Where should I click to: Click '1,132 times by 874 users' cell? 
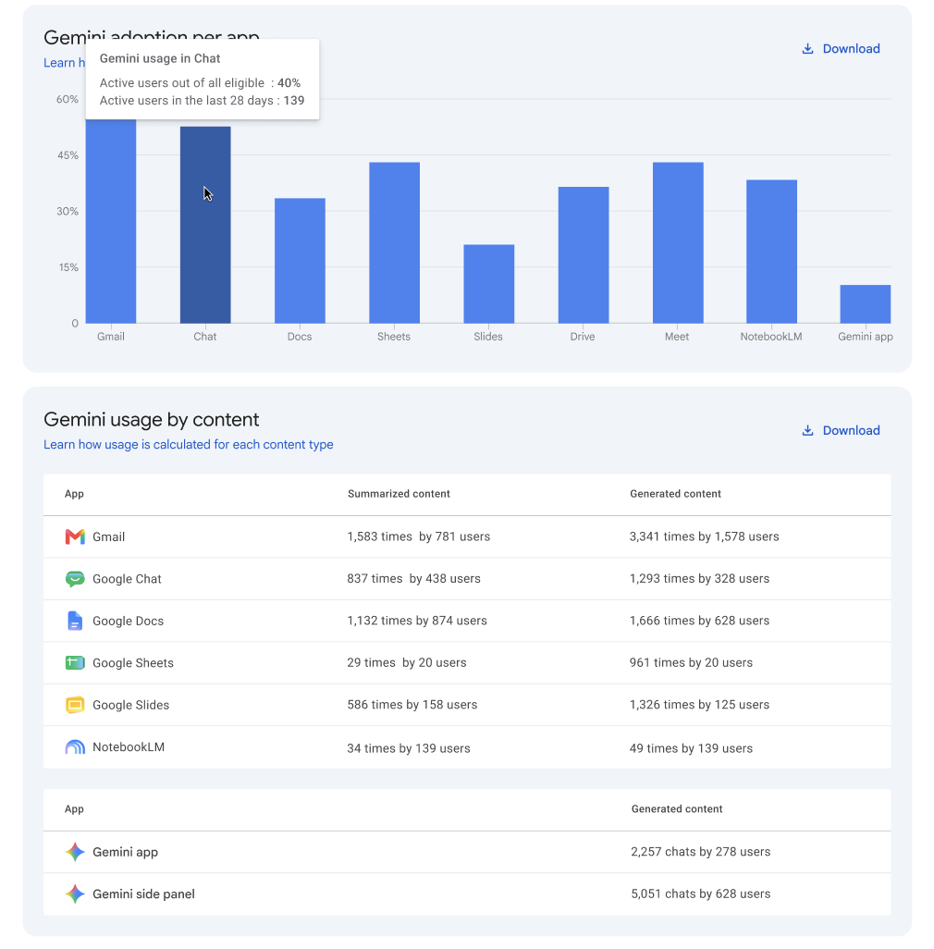[417, 621]
